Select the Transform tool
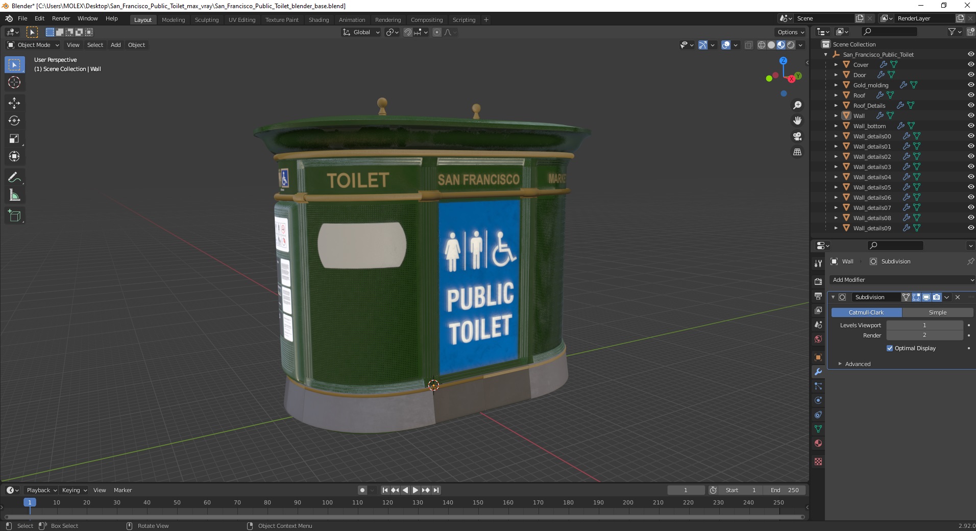976x531 pixels. coord(14,156)
